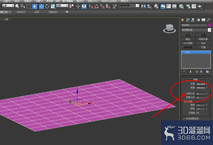Open the Utilities hammer panel tab
Image resolution: width=213 pixels, height=145 pixels.
(x=208, y=20)
